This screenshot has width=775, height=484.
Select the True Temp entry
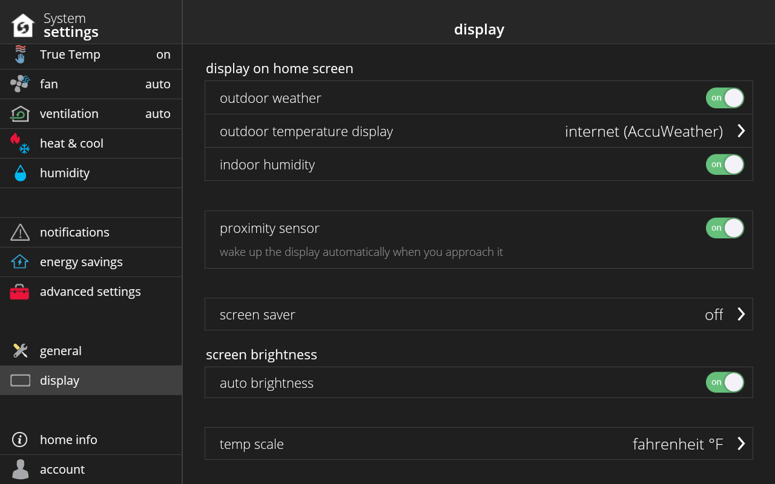91,54
